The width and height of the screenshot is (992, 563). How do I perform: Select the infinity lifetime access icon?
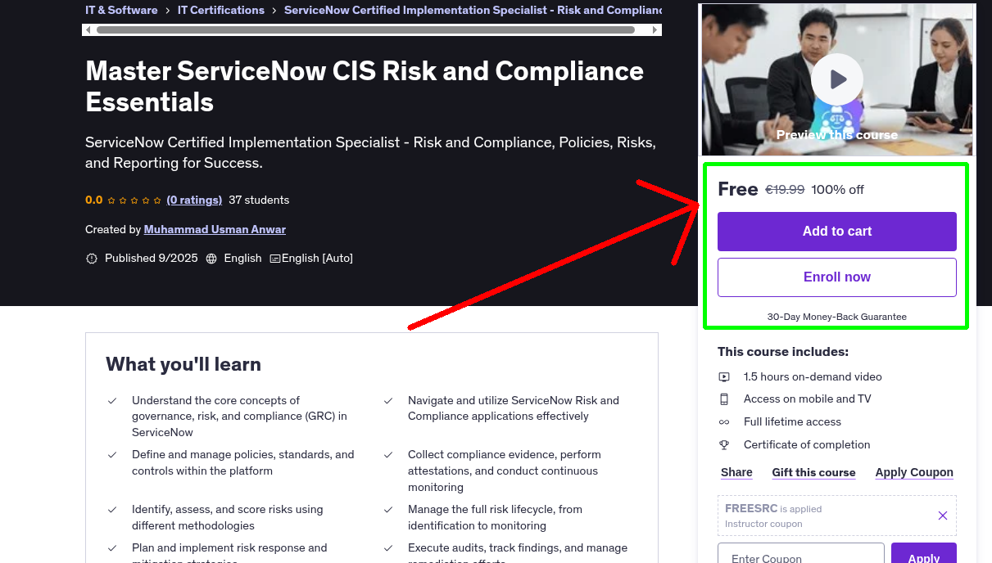pos(724,421)
